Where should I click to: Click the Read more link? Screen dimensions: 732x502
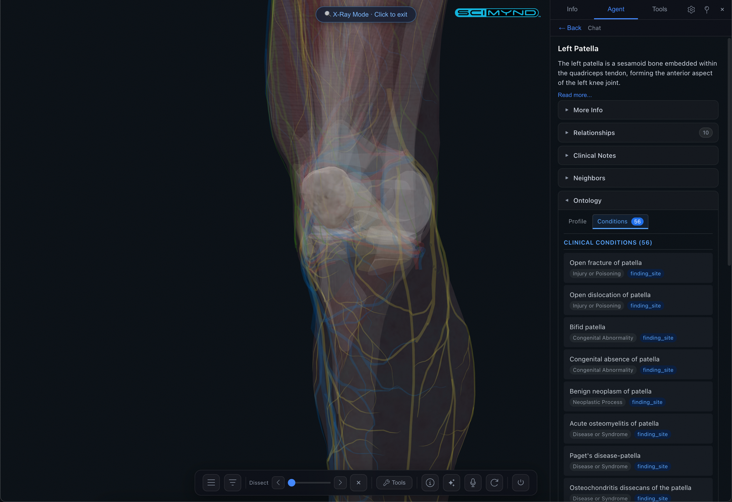coord(574,95)
